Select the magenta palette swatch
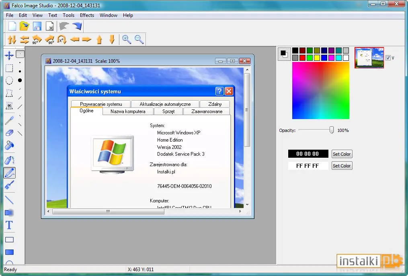The height and width of the screenshot is (276, 408). [x=331, y=58]
